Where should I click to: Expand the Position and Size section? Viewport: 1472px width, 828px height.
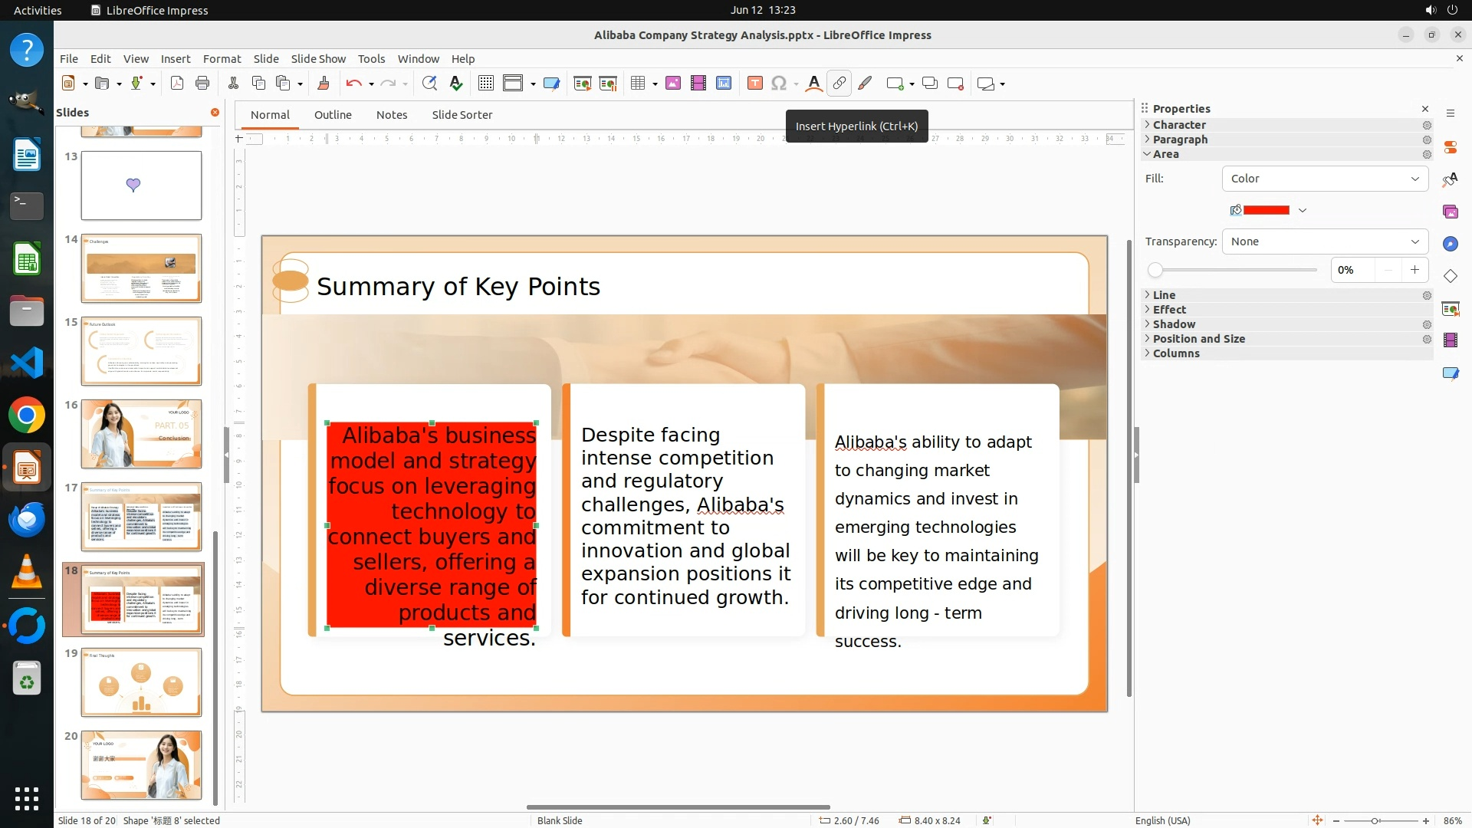pos(1198,339)
